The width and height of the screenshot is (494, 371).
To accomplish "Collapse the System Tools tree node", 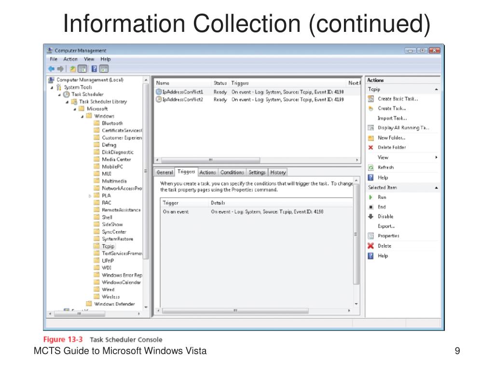I will click(x=52, y=87).
